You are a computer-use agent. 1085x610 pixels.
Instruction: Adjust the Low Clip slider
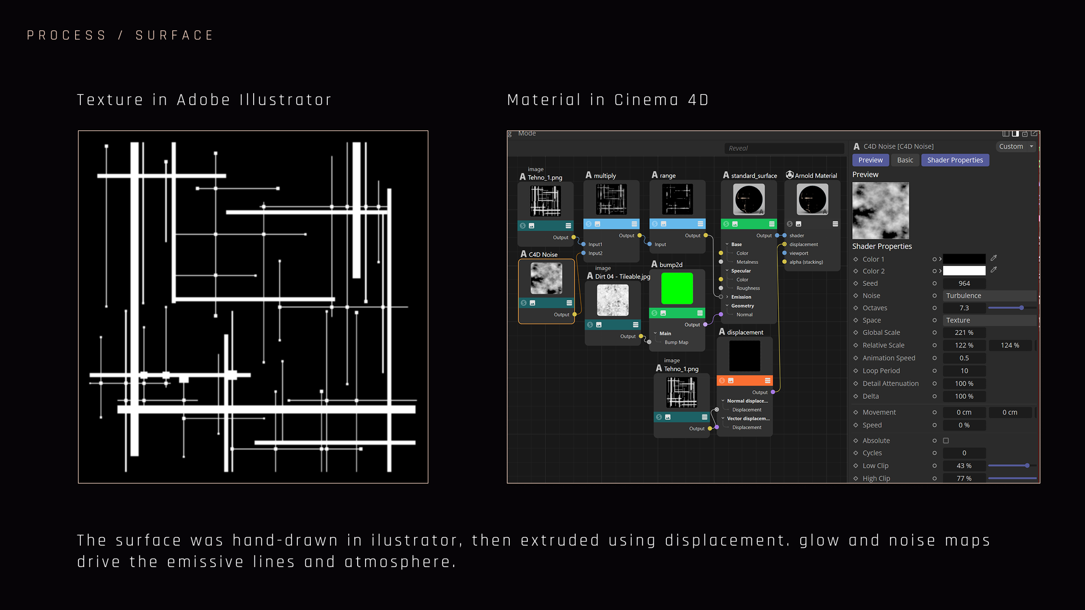(1012, 465)
